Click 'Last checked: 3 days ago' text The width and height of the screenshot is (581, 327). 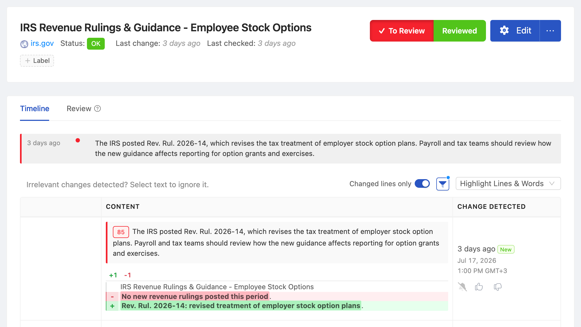point(251,43)
